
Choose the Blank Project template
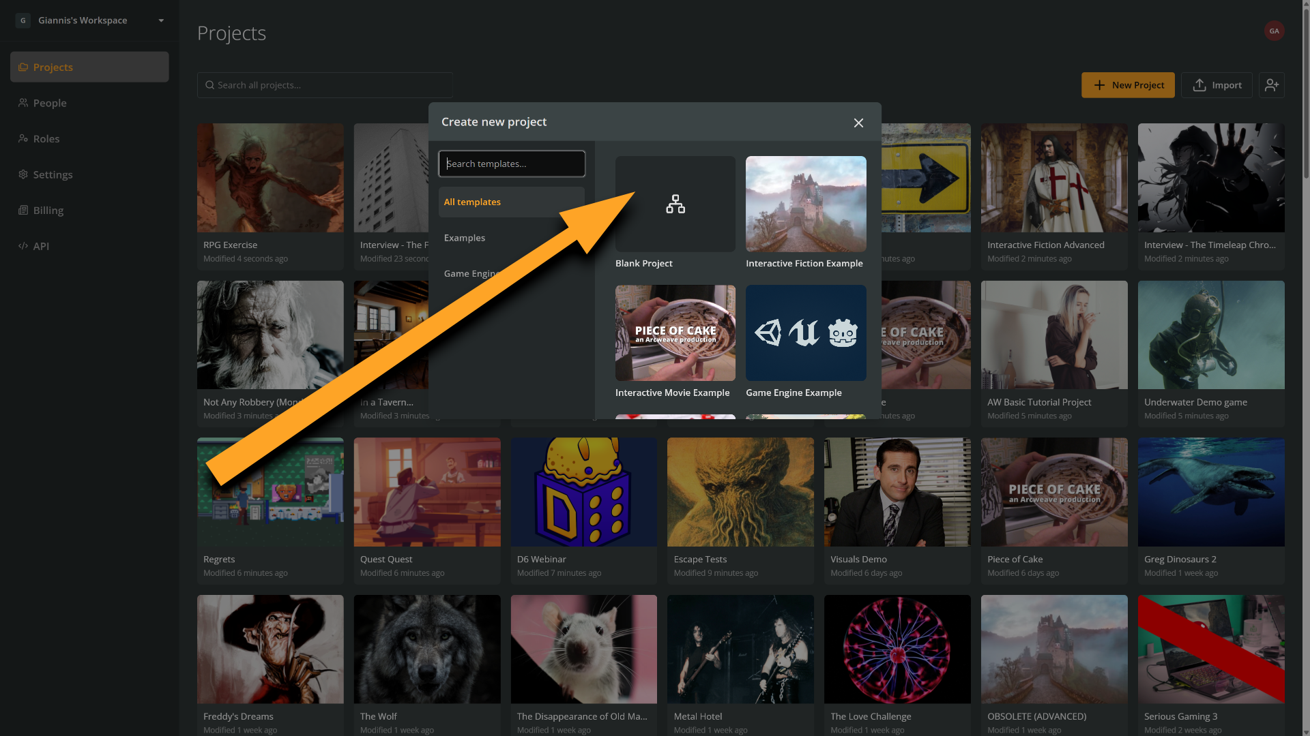tap(675, 204)
